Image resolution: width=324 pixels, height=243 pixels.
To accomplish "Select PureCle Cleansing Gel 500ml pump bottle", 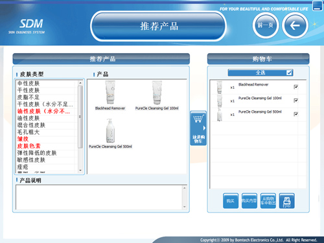I will 110,131.
